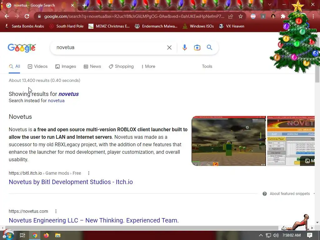
Task: Clear the search query with X
Action: point(169,47)
